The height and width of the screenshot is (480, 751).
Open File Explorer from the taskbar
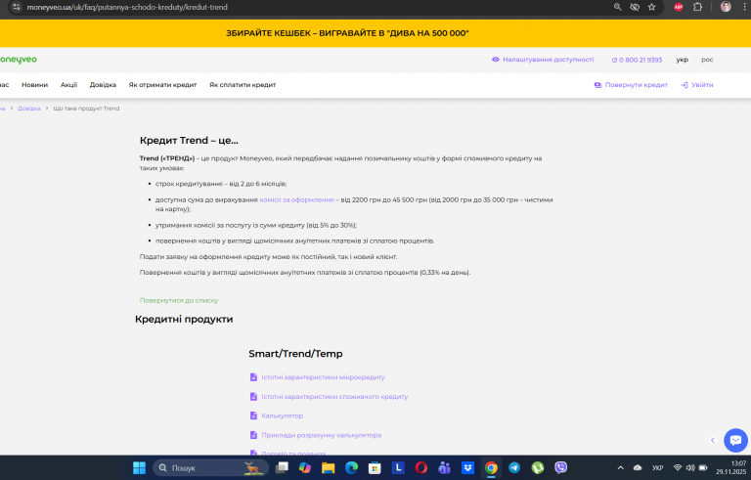click(329, 467)
